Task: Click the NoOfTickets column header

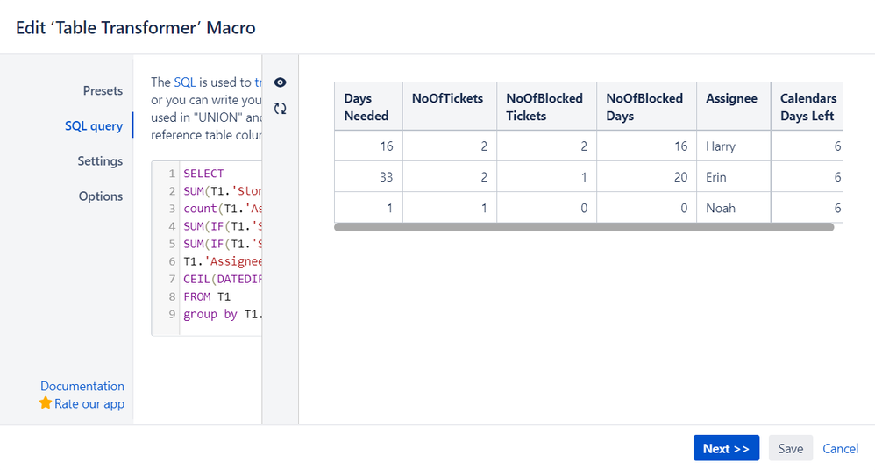Action: coord(447,98)
